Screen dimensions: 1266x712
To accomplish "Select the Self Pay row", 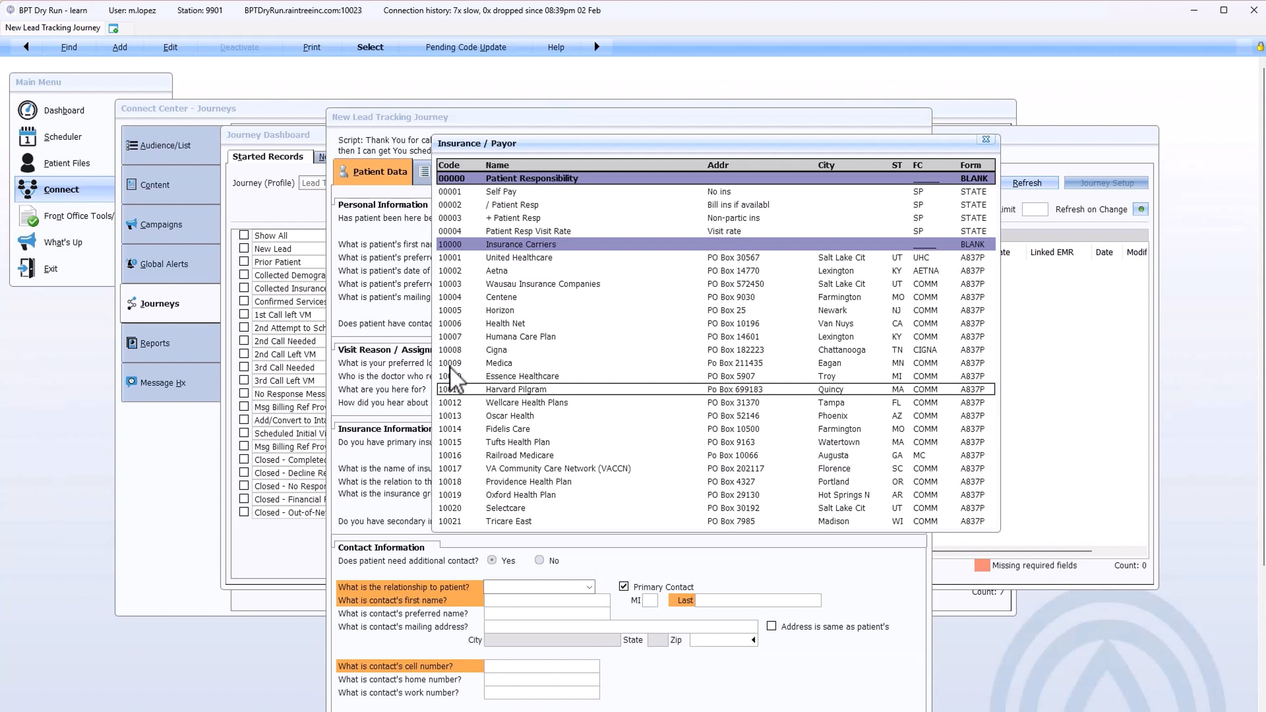I will (716, 191).
